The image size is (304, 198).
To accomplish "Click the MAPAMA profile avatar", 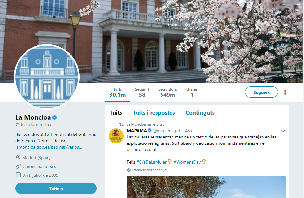I will click(x=116, y=136).
